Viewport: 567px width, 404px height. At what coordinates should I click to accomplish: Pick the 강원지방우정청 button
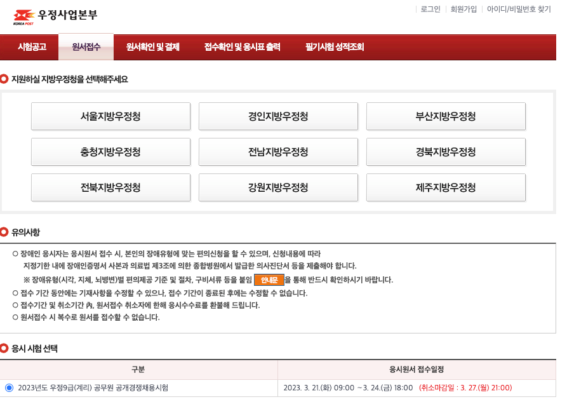pyautogui.click(x=278, y=187)
